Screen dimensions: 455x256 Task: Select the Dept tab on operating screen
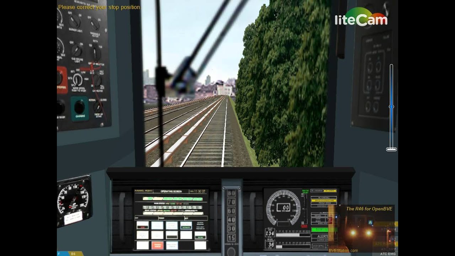pos(146,218)
